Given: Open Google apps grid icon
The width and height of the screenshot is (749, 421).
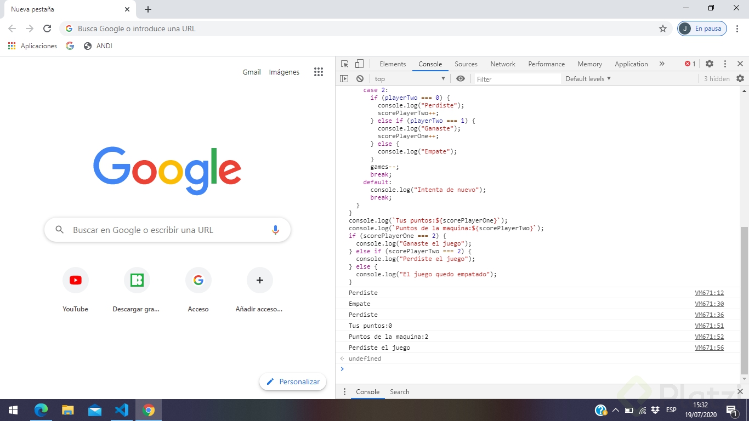Looking at the screenshot, I should pos(319,72).
